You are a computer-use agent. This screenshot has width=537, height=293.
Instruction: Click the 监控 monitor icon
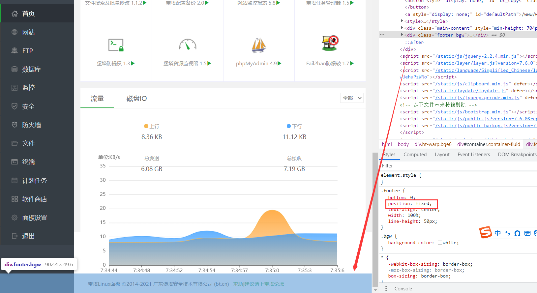[x=15, y=88]
